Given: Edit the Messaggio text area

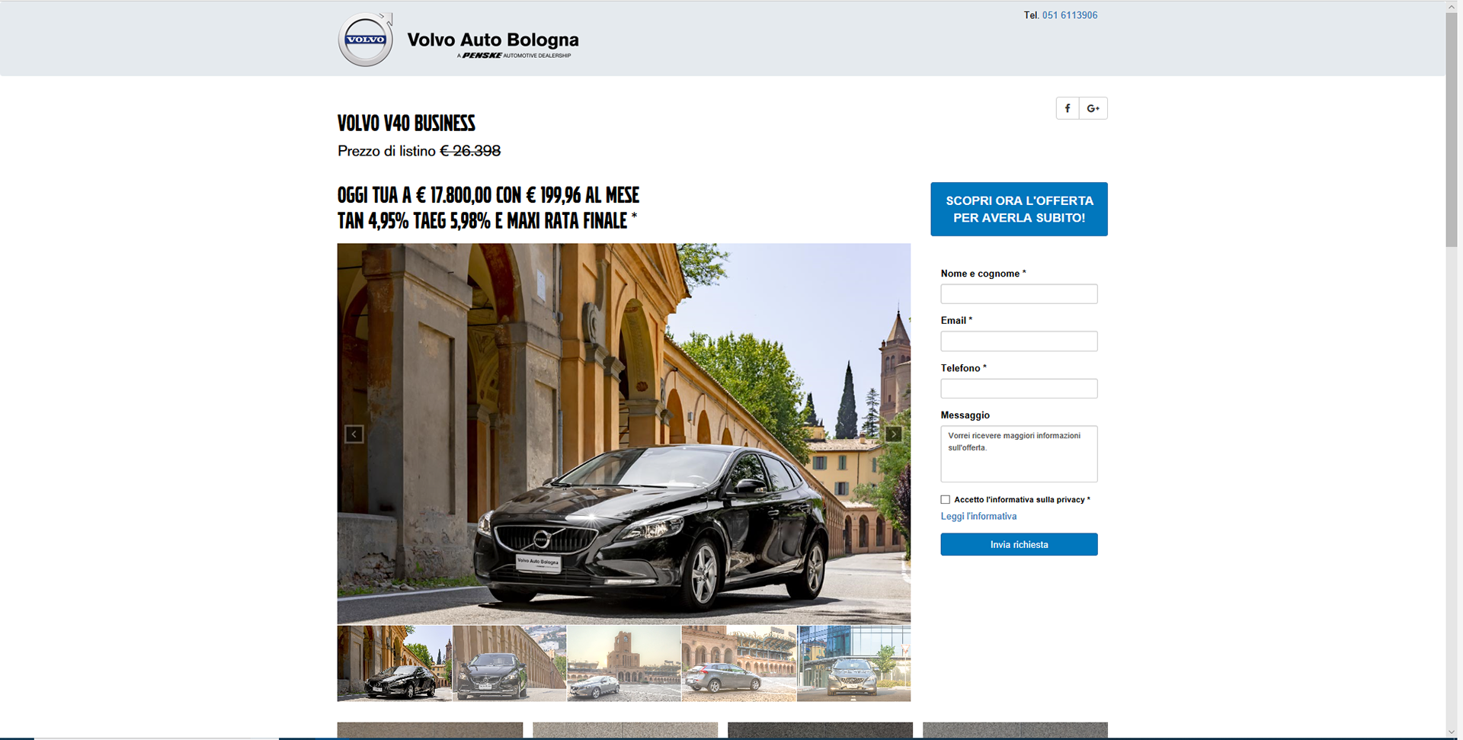Looking at the screenshot, I should [x=1019, y=454].
